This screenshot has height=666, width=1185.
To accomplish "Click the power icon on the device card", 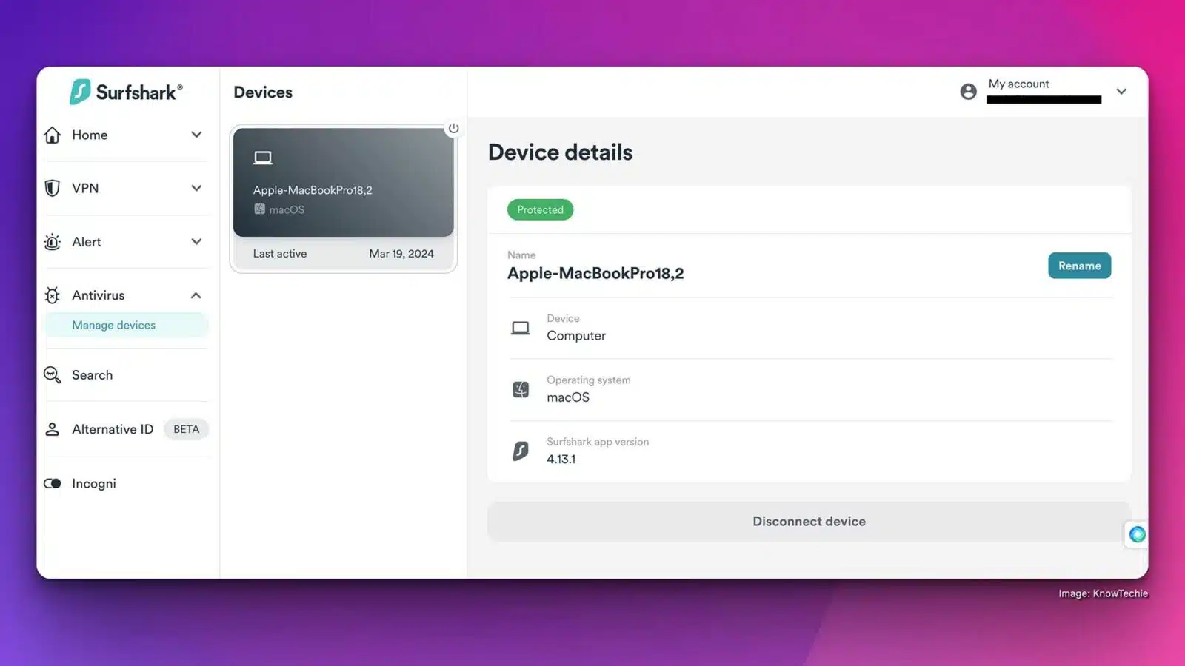I will [x=454, y=127].
